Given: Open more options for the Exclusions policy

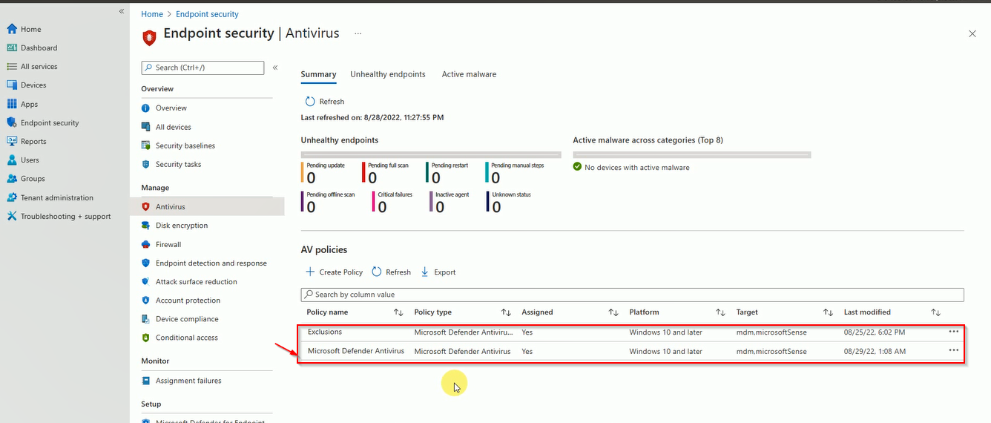Looking at the screenshot, I should (953, 331).
